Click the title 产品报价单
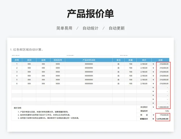Screen dimensions: 181x139 [90, 14]
